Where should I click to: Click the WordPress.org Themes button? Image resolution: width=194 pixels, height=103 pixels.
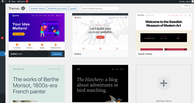(58, 8)
